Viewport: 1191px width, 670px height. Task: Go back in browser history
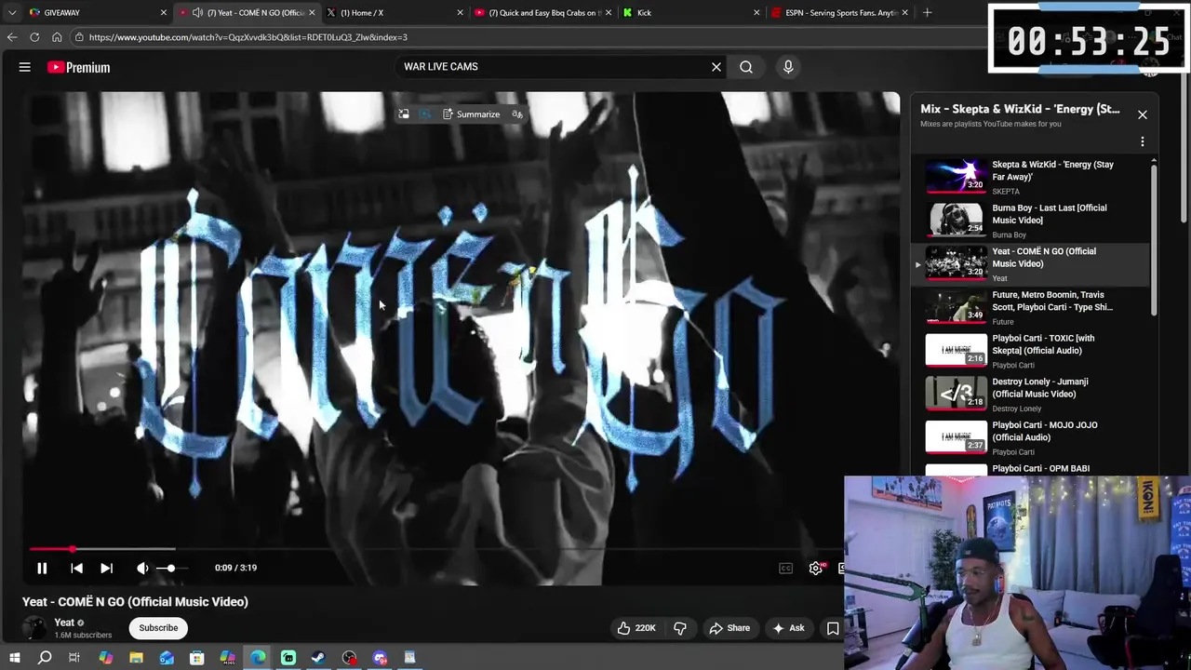[x=12, y=37]
